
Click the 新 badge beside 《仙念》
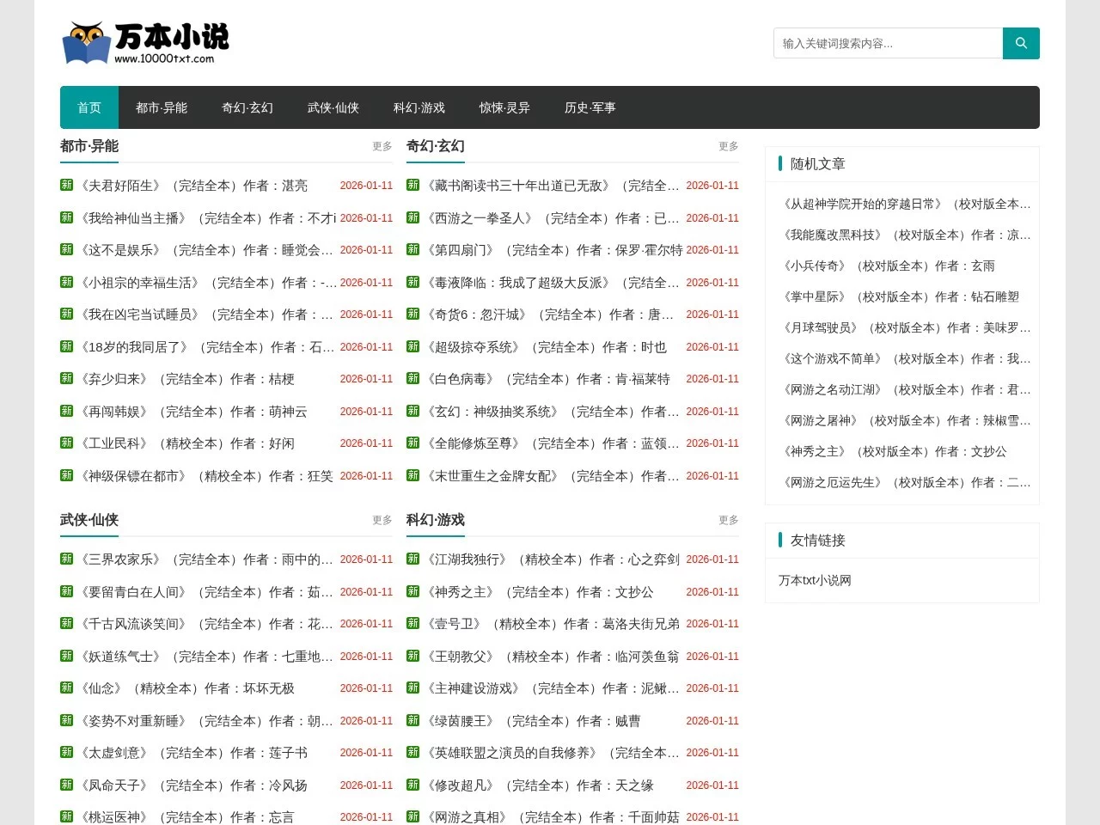(66, 687)
